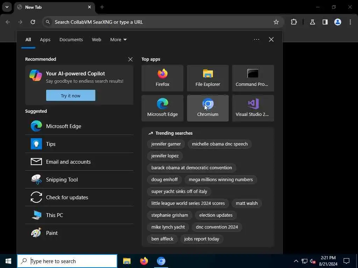Toggle browser side panel icon

pos(325,22)
